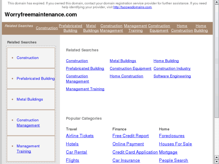Select Metal Buildings in the brown top bar
Image resolution: width=219 pixels, height=164 pixels.
click(91, 28)
